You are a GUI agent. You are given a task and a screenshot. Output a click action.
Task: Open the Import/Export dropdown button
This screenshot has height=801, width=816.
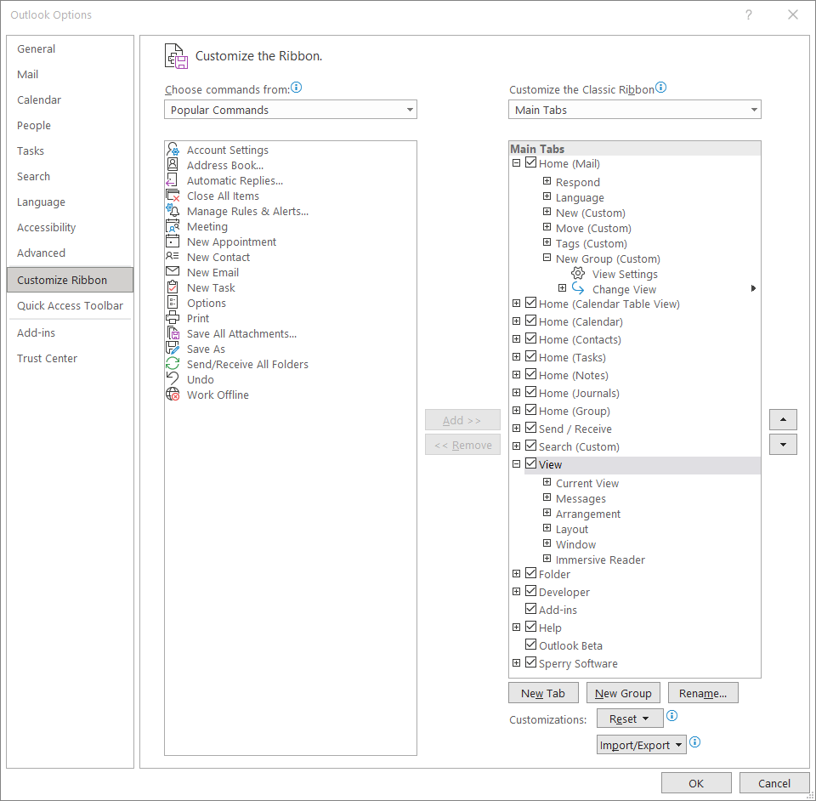(641, 745)
